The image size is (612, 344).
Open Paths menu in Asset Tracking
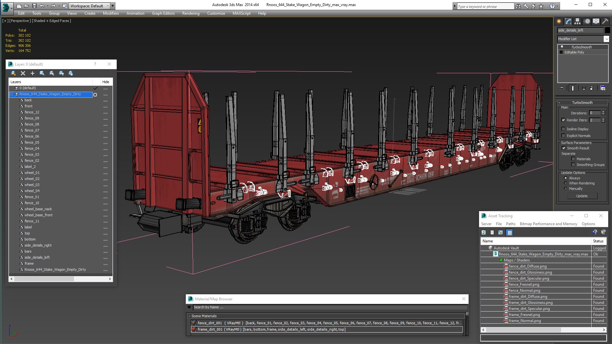click(510, 224)
